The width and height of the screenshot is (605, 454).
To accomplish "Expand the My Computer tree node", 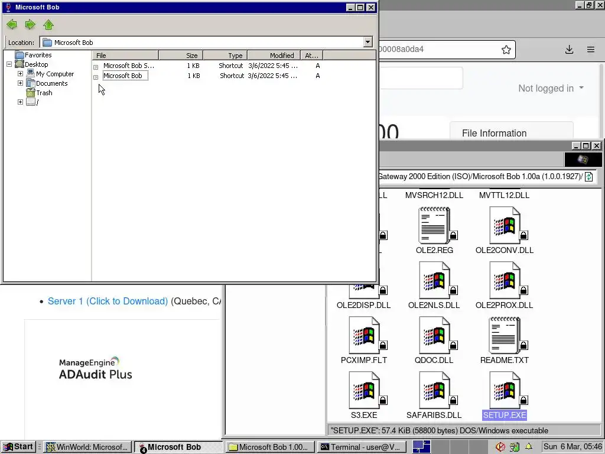I will coord(20,74).
